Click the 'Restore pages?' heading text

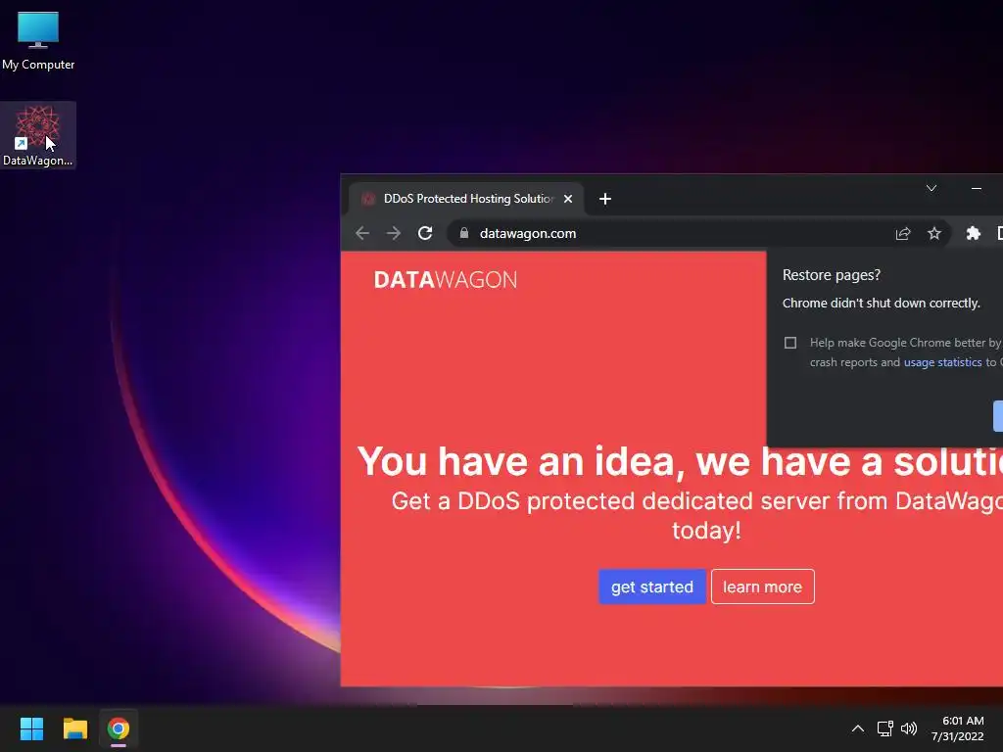[831, 275]
